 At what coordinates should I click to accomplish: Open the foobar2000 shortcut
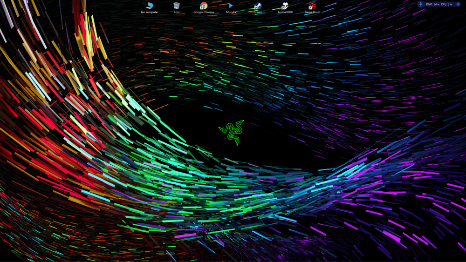tap(285, 8)
